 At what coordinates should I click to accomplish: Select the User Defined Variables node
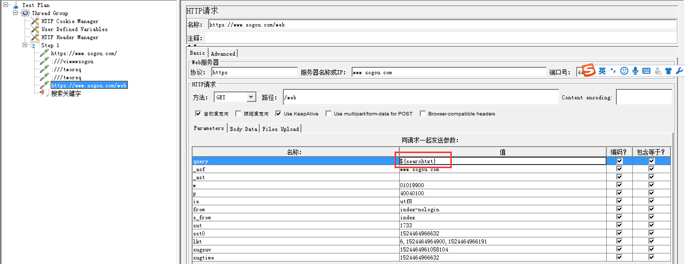(x=74, y=30)
